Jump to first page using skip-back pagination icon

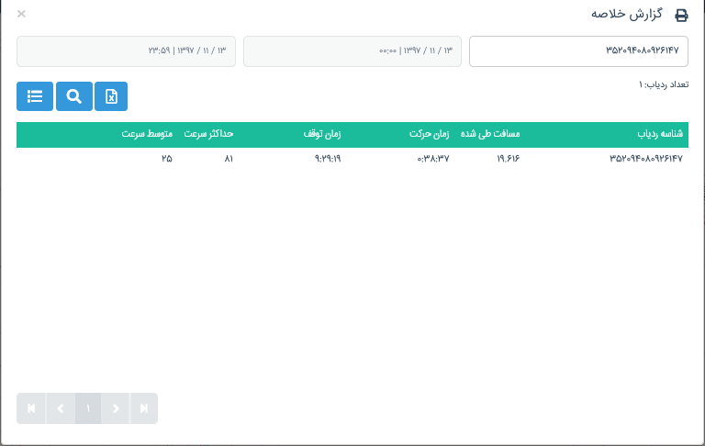(x=31, y=408)
